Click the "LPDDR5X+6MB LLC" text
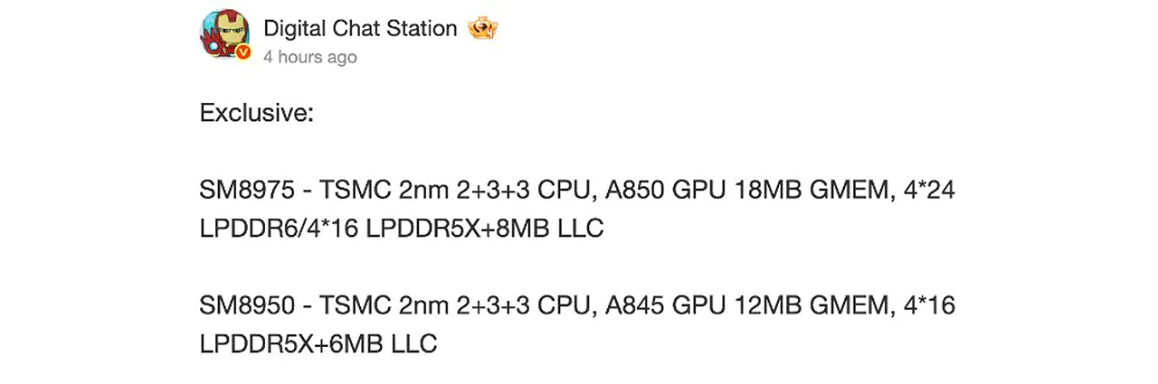Image resolution: width=1158 pixels, height=384 pixels. coord(318,343)
